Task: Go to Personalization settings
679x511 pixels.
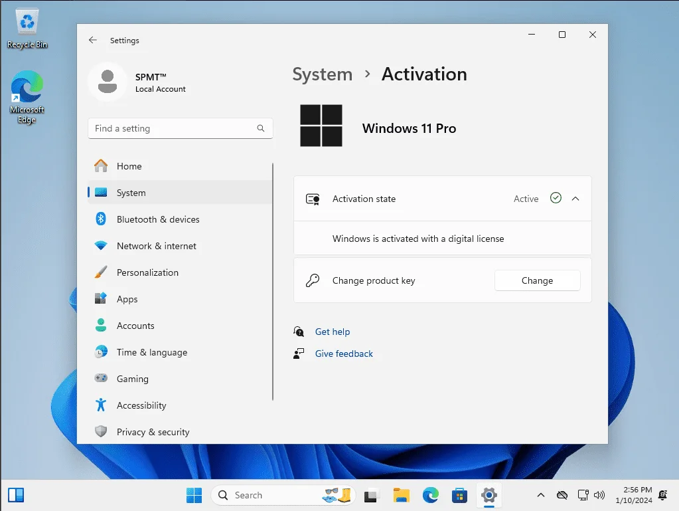Action: click(180, 272)
